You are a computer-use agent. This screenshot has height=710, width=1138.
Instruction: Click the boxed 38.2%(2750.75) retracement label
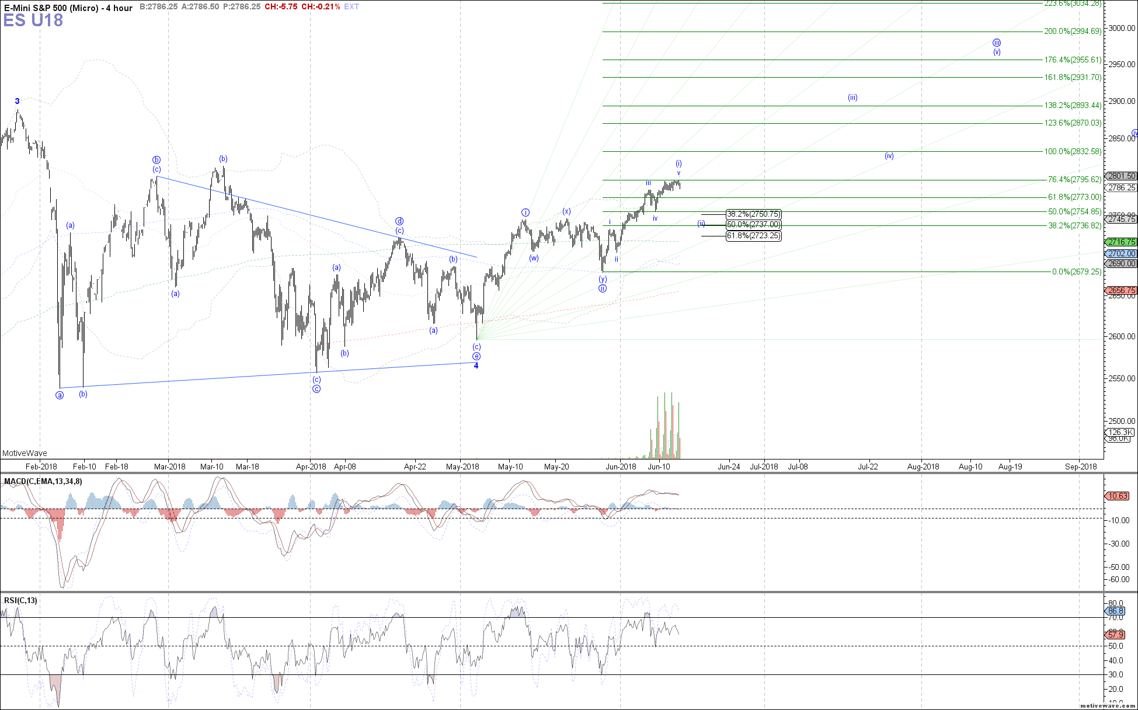pos(753,214)
